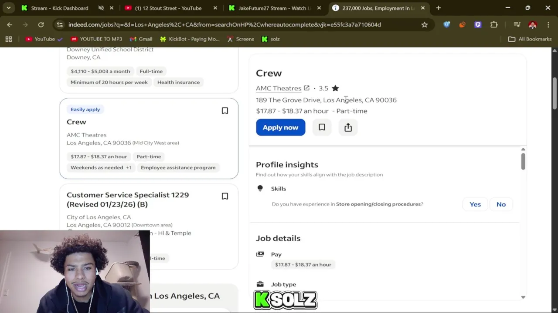Open YOUTUBE TO MP3 bookmark
The image size is (558, 313).
pos(96,39)
